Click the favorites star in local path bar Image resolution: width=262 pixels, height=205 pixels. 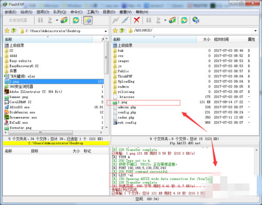point(7,31)
